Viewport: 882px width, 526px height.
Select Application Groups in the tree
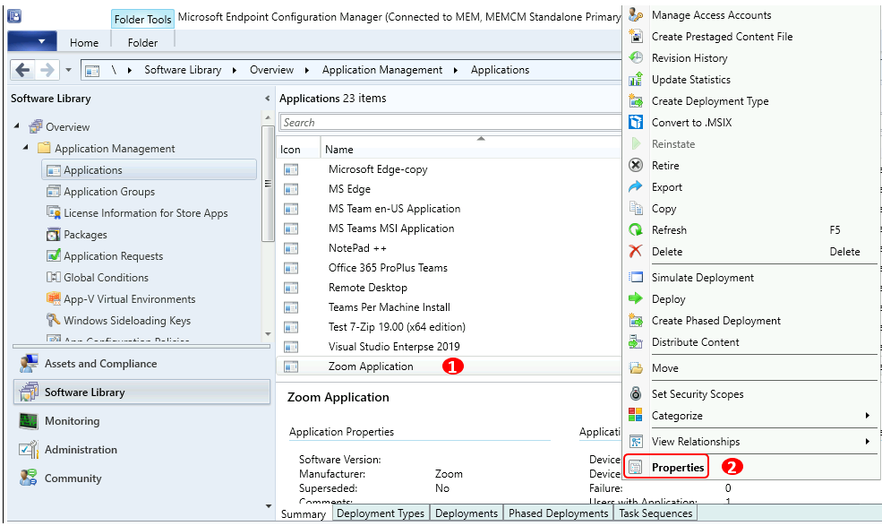[109, 192]
